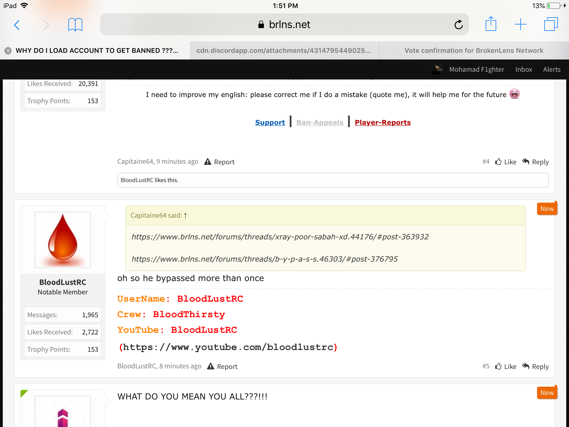This screenshot has width=569, height=427.
Task: Expand the Capitaine64 said quote arrow
Action: pyautogui.click(x=185, y=216)
